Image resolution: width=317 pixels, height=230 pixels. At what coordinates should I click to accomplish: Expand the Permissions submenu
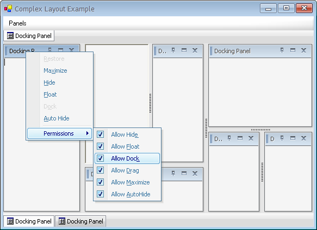60,133
